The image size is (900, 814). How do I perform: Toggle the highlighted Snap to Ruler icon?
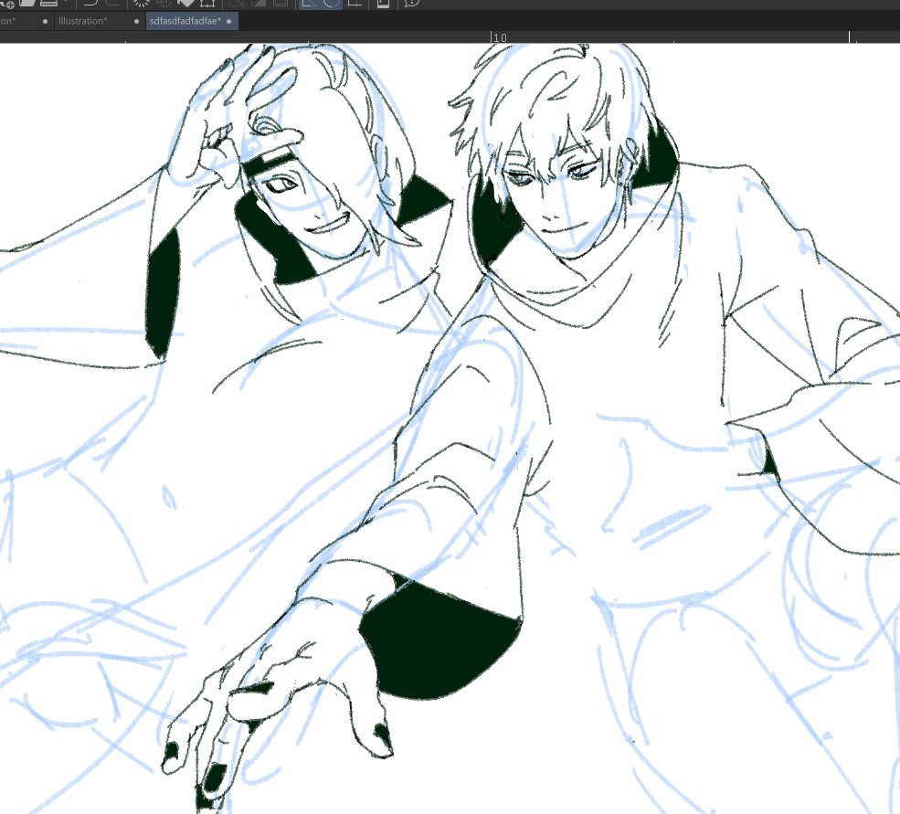(x=309, y=3)
